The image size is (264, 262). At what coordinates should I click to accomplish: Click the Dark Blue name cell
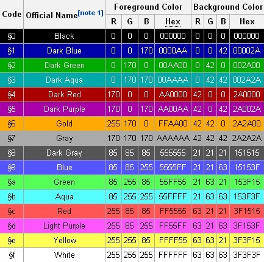pyautogui.click(x=64, y=50)
